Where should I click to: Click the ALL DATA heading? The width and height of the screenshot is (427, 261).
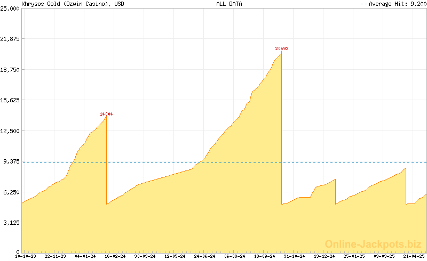click(229, 4)
